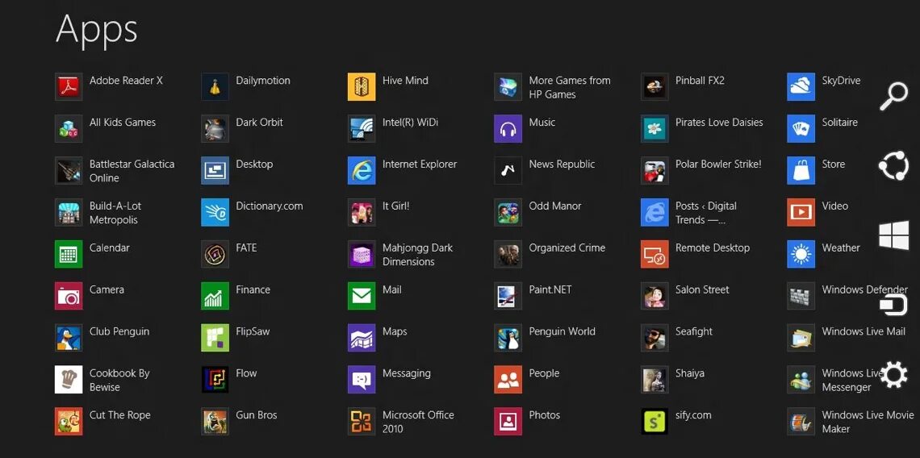The width and height of the screenshot is (920, 458).
Task: Click the Odd Manor icon
Action: point(508,212)
